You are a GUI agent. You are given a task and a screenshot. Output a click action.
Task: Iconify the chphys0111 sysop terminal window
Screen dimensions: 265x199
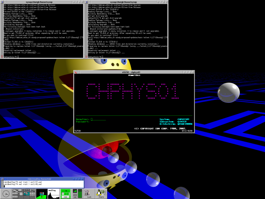74,2
